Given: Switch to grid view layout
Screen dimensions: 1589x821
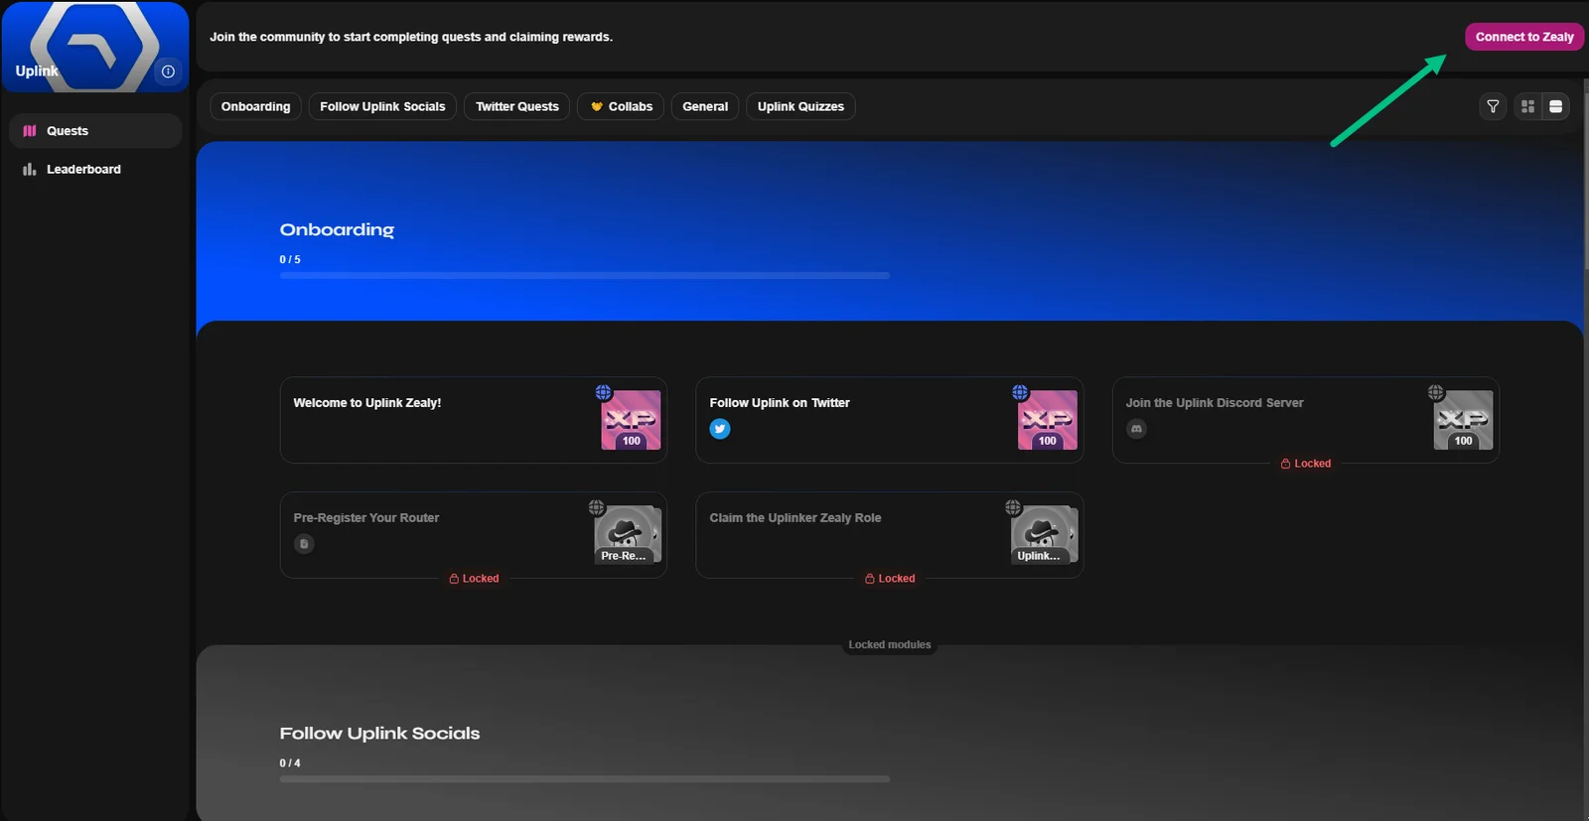Looking at the screenshot, I should [1528, 106].
